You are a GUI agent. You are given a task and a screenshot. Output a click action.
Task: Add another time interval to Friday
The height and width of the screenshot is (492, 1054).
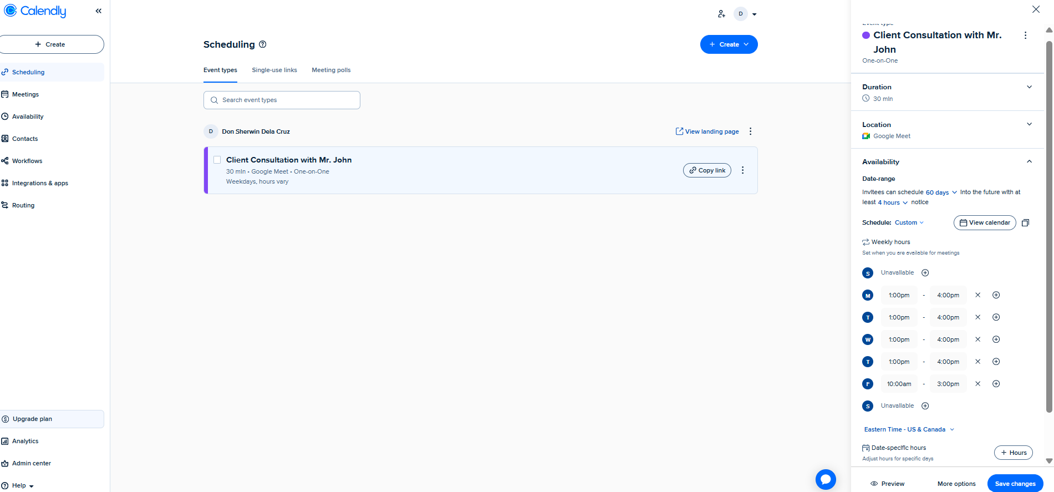coord(996,384)
